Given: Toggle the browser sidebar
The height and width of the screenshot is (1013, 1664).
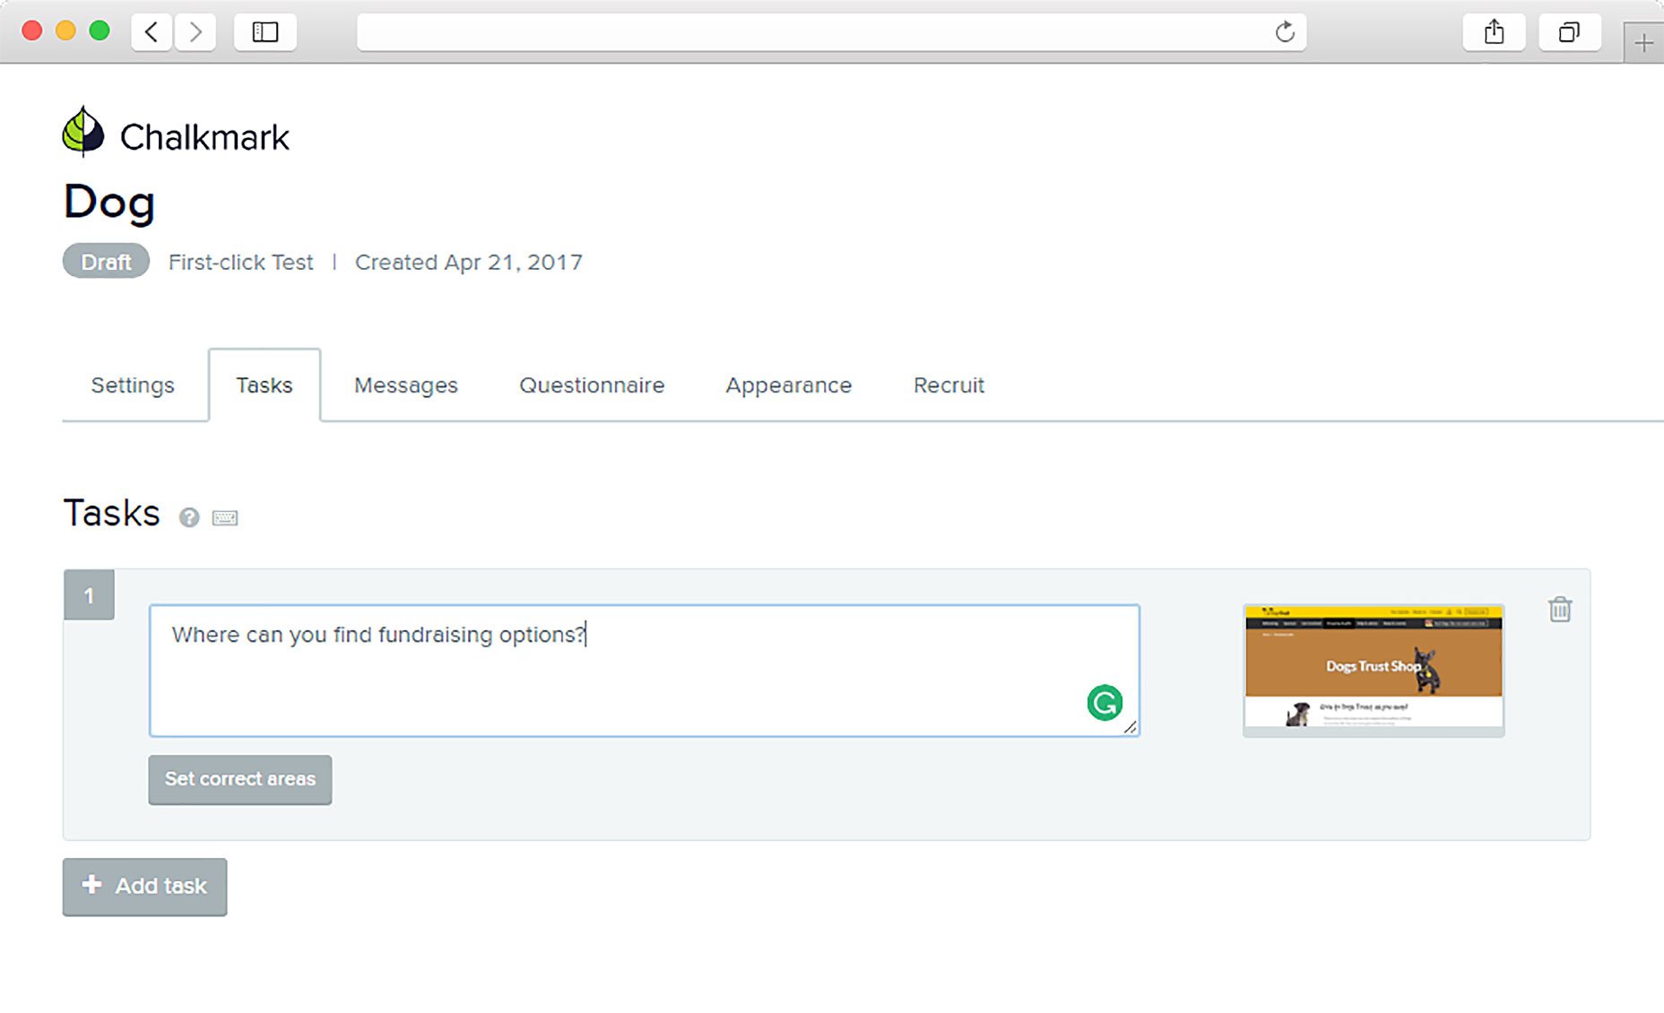Looking at the screenshot, I should click(x=264, y=32).
